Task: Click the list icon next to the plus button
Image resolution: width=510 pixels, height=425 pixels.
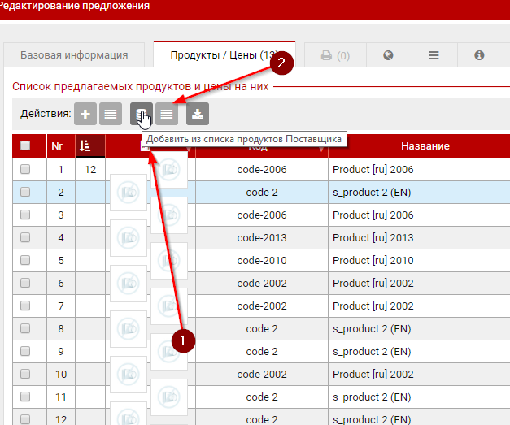Action: pos(111,115)
